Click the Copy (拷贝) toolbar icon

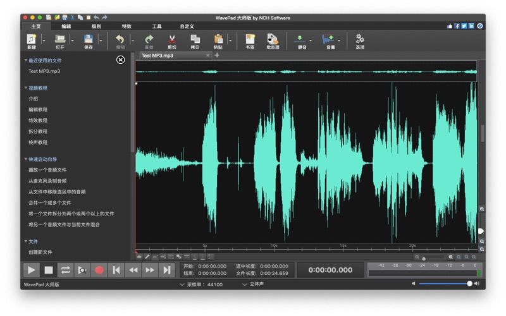pyautogui.click(x=195, y=40)
